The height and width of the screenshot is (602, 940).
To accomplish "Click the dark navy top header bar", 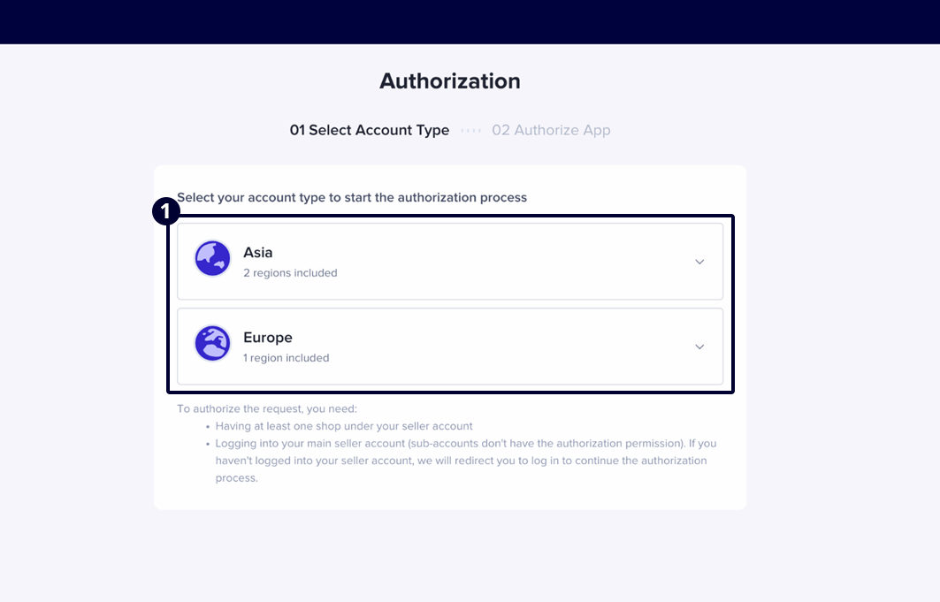I will click(x=470, y=21).
